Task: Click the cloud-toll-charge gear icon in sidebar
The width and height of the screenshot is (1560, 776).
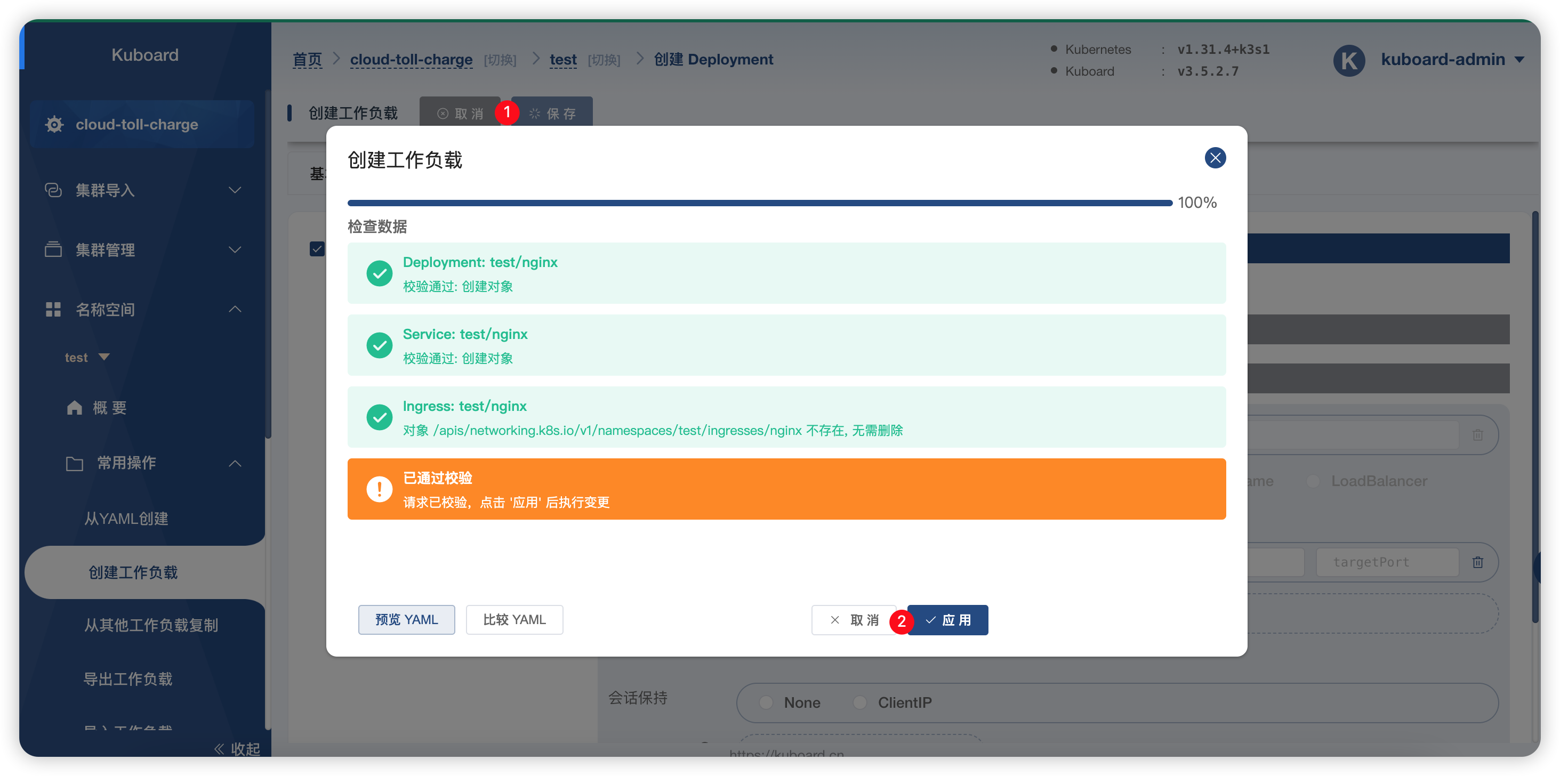Action: [54, 124]
